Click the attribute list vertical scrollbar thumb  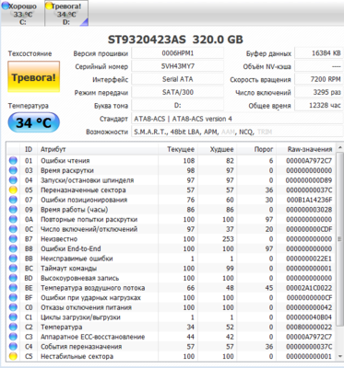340,239
